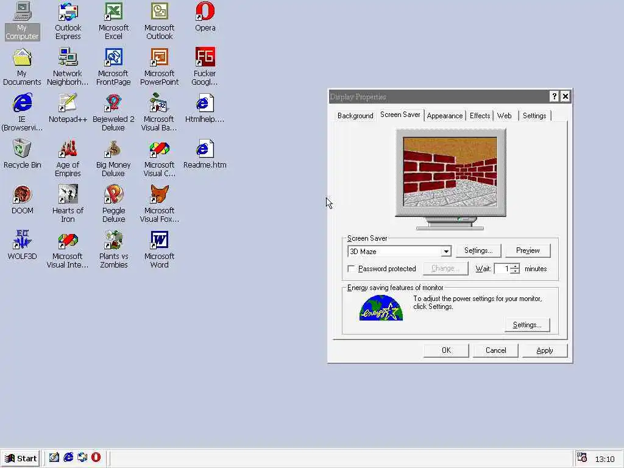624x468 pixels.
Task: Click the screen saver monitor preview
Action: (x=450, y=172)
